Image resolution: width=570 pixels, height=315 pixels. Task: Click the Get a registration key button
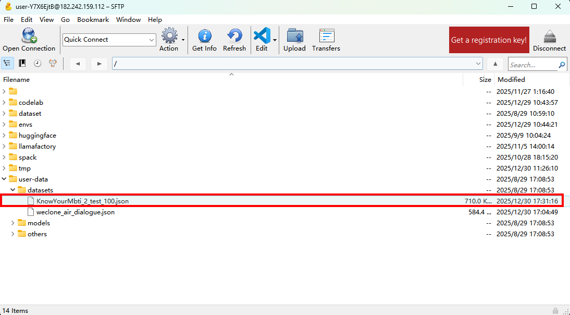[489, 40]
